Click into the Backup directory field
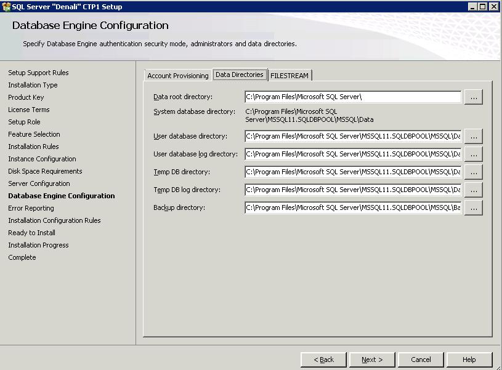The width and height of the screenshot is (502, 370). 352,208
